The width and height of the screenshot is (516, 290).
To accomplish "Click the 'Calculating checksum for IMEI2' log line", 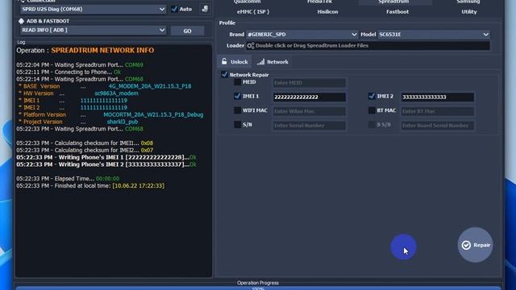I will [x=85, y=151].
